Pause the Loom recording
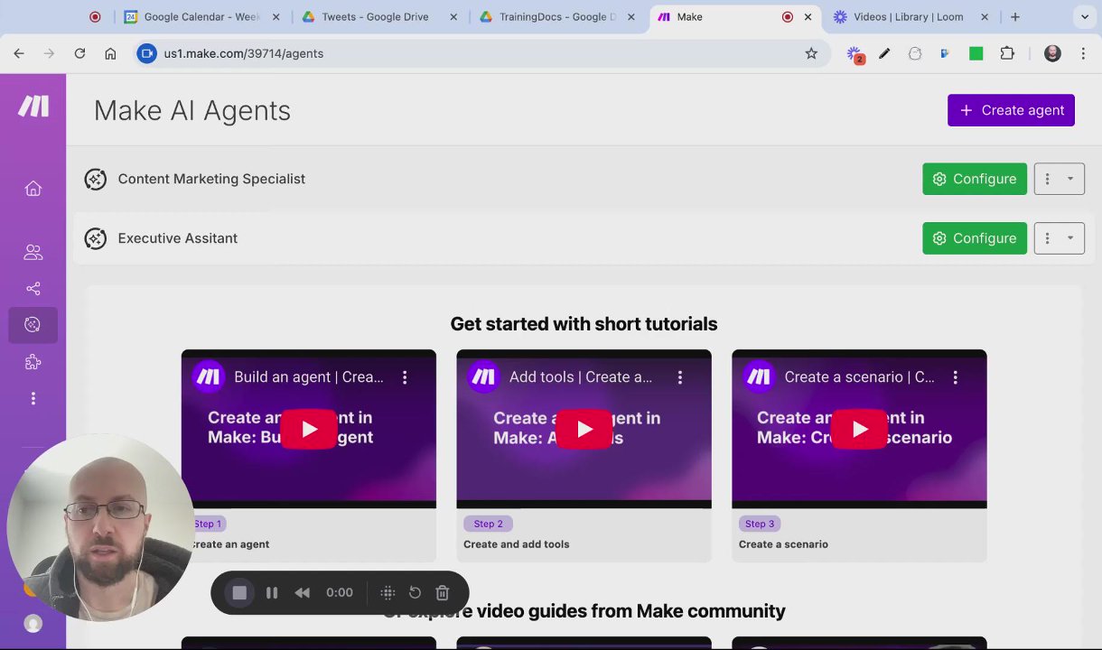The image size is (1102, 650). point(272,592)
